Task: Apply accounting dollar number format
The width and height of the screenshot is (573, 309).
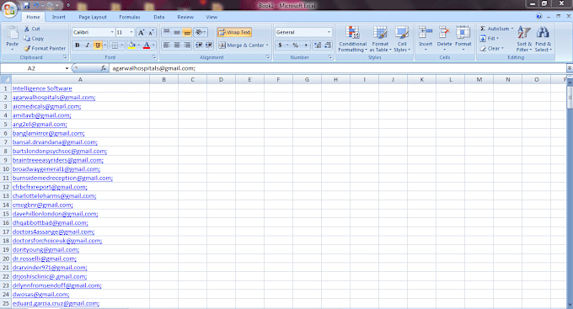Action: click(280, 45)
